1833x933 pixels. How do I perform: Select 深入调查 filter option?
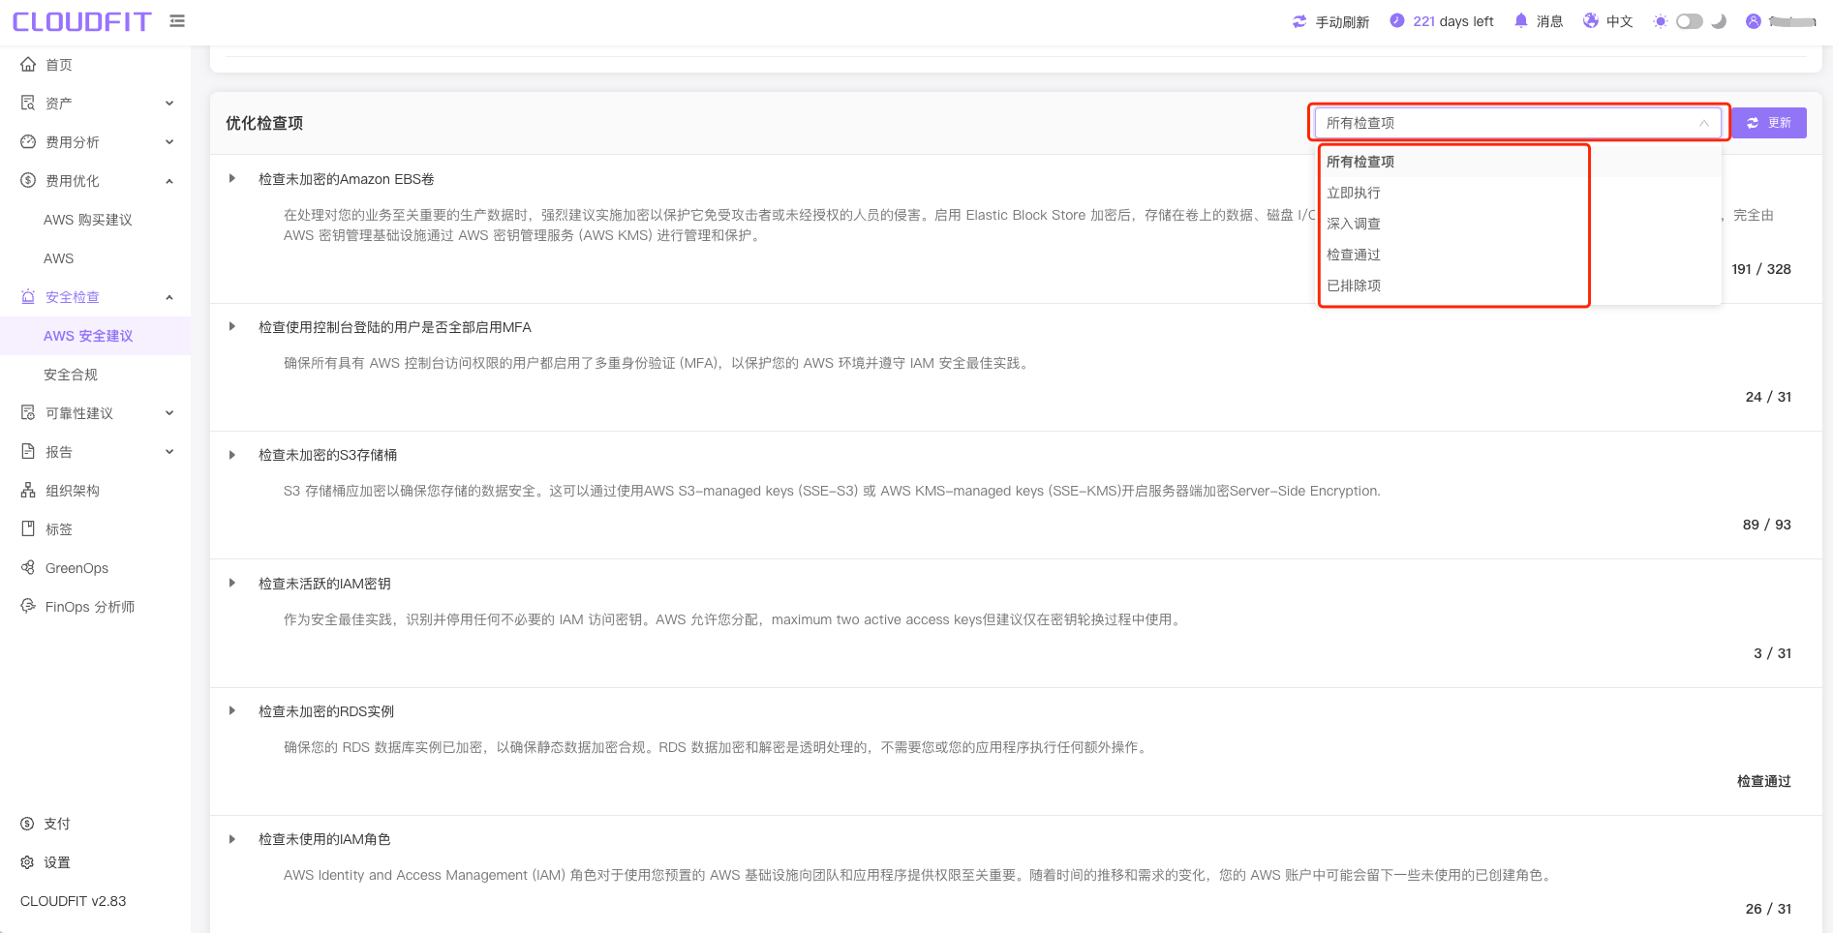[1518, 224]
